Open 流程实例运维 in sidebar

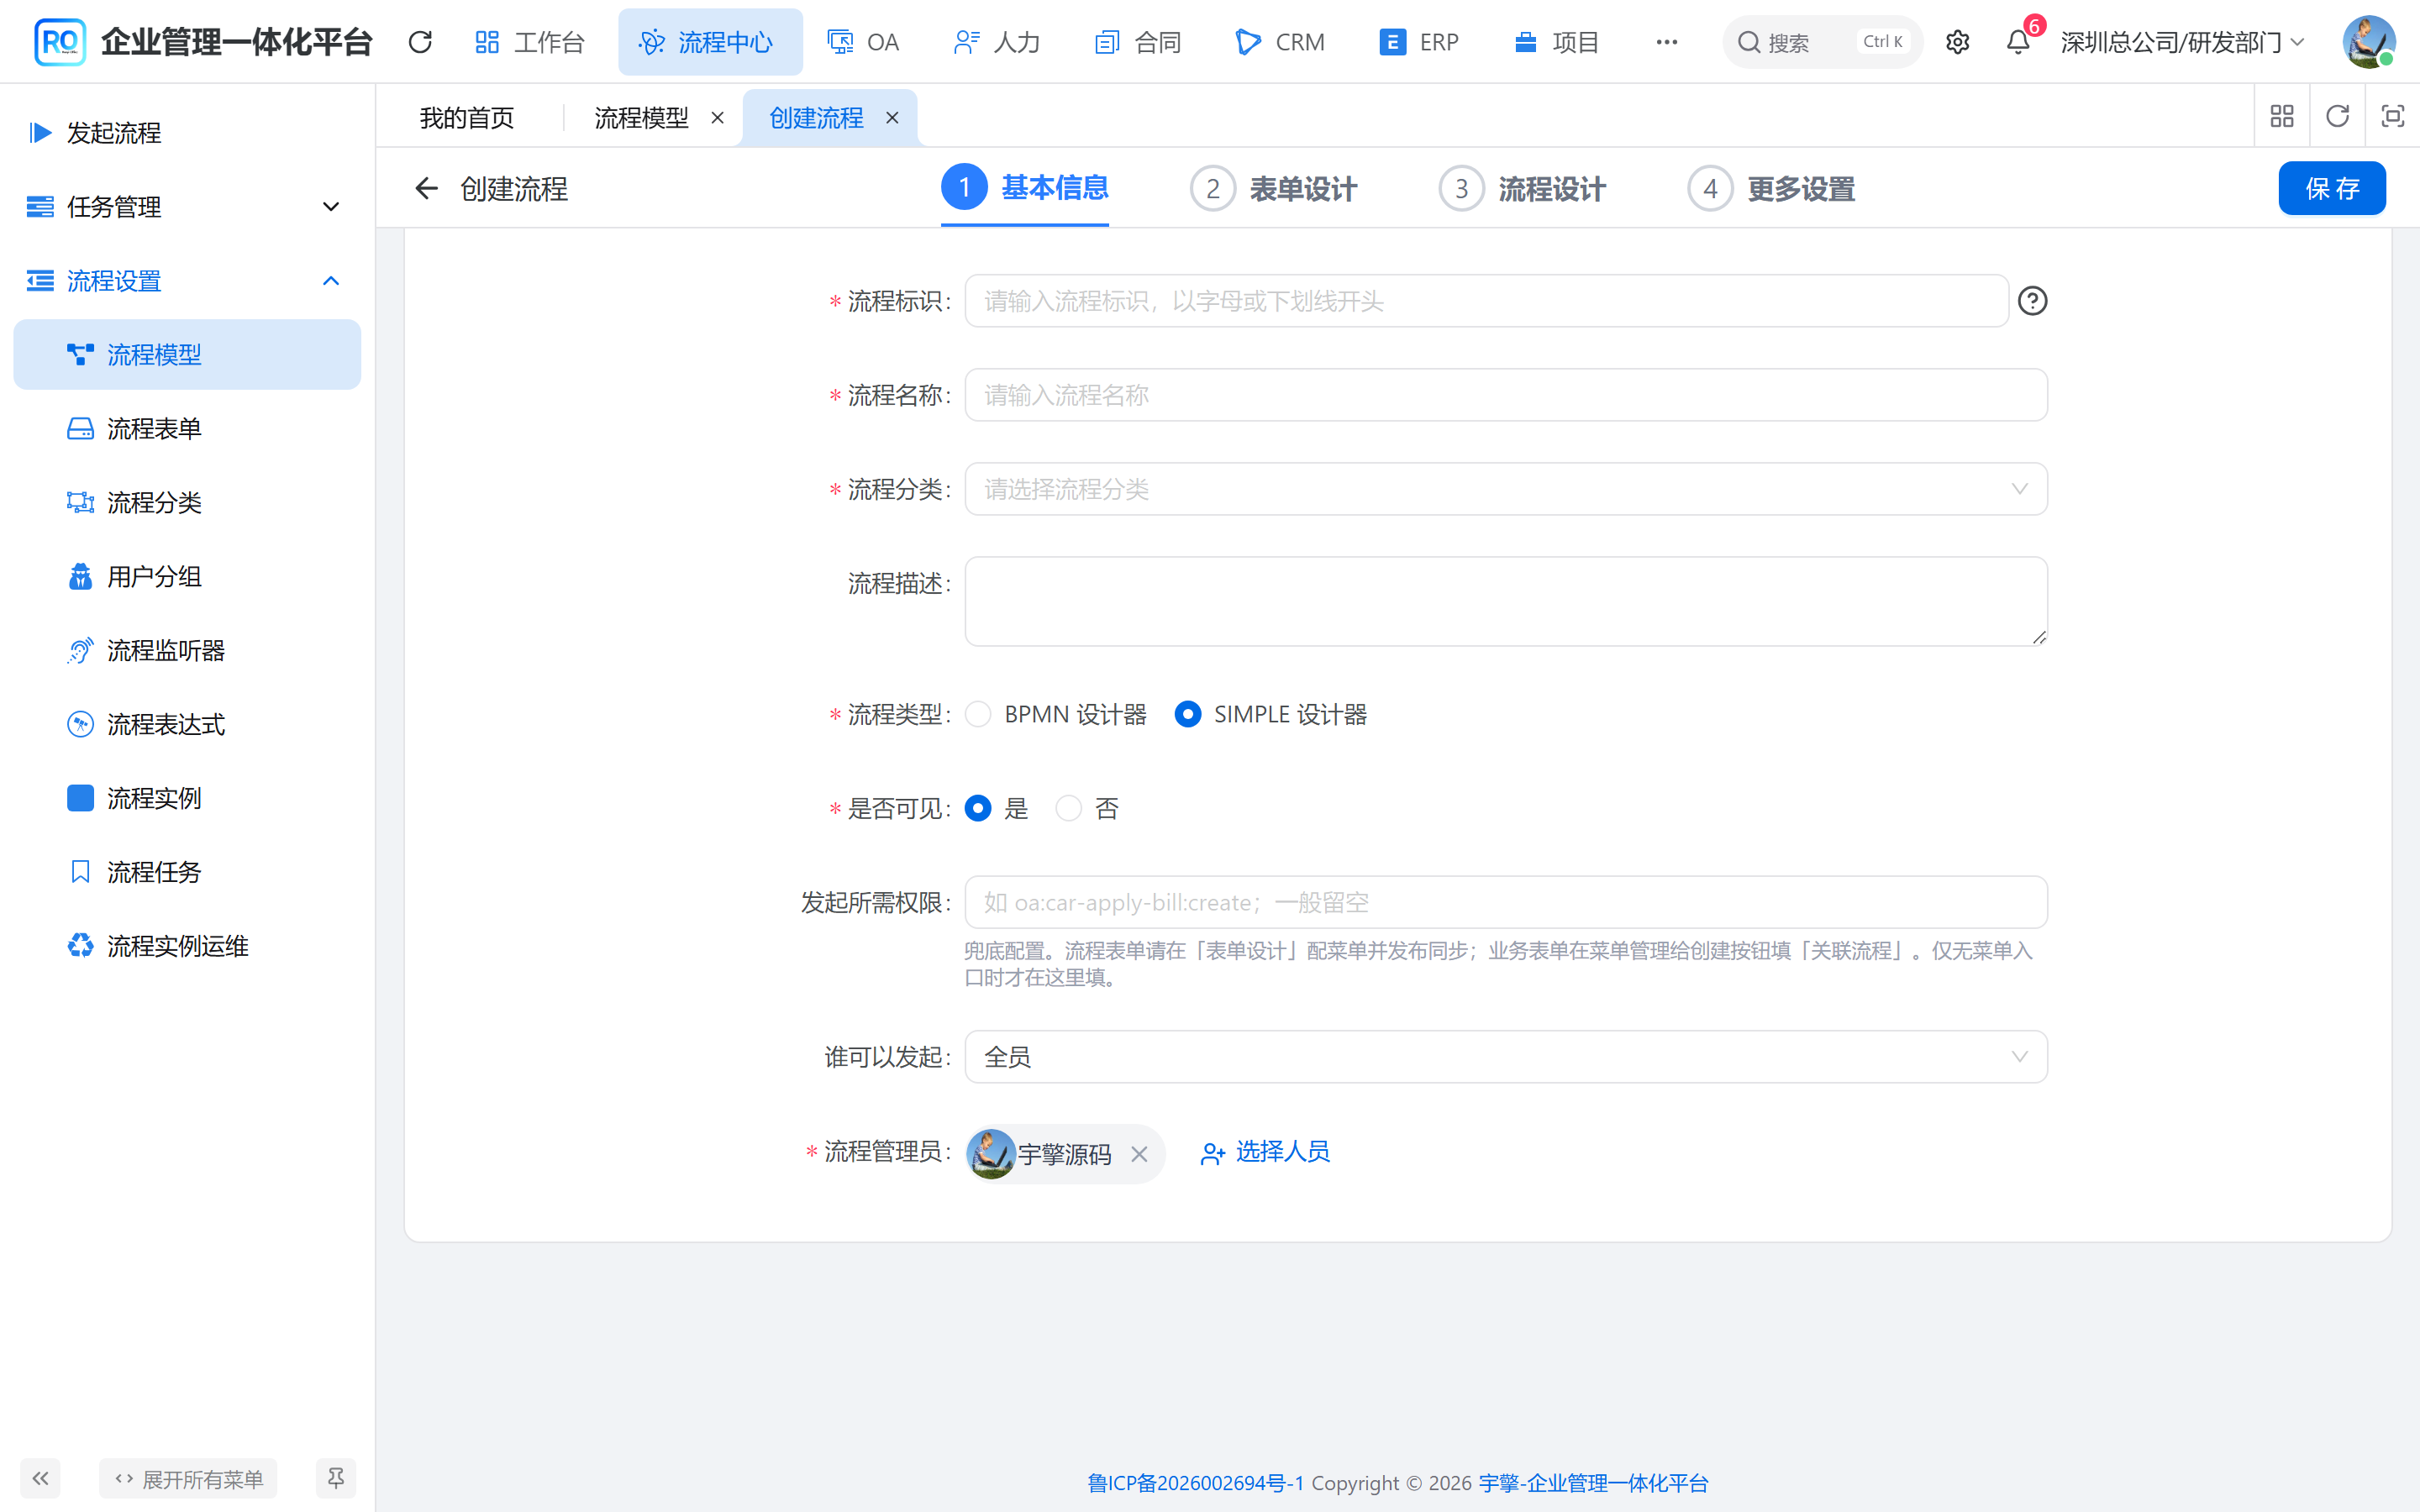187,946
